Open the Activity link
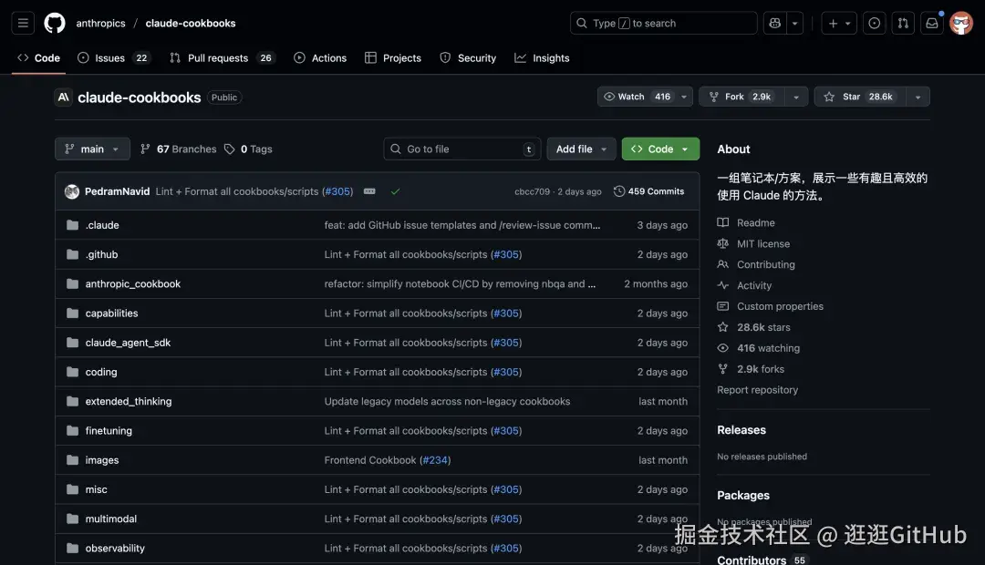The image size is (985, 565). [744, 285]
